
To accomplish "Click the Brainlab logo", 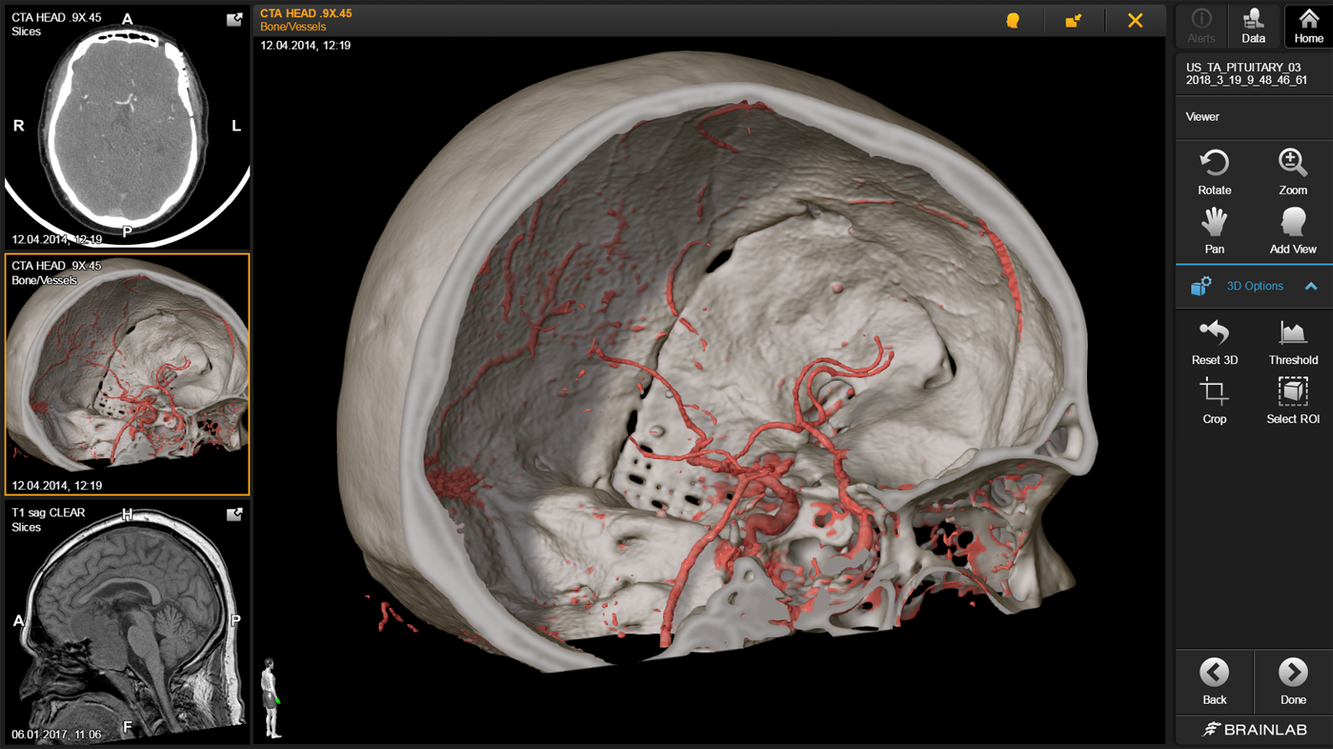I will [1255, 730].
